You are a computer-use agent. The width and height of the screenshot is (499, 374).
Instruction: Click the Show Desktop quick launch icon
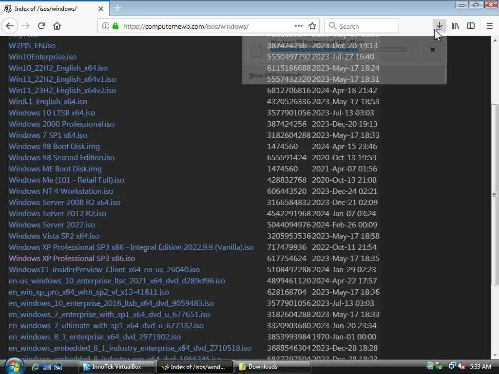point(47,367)
